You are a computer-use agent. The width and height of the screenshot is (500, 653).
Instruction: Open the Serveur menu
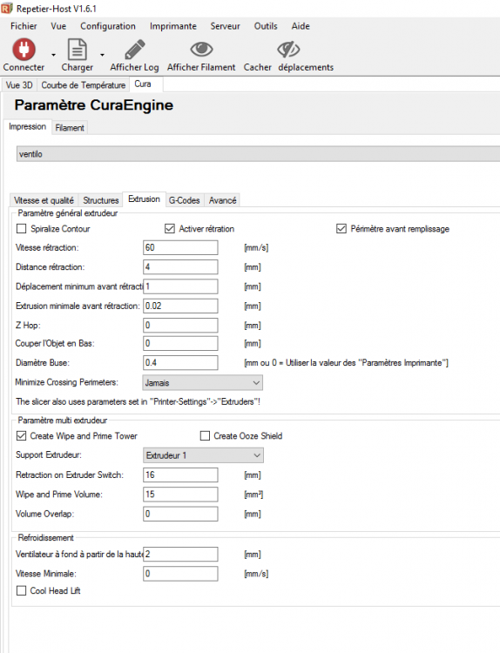tap(225, 26)
